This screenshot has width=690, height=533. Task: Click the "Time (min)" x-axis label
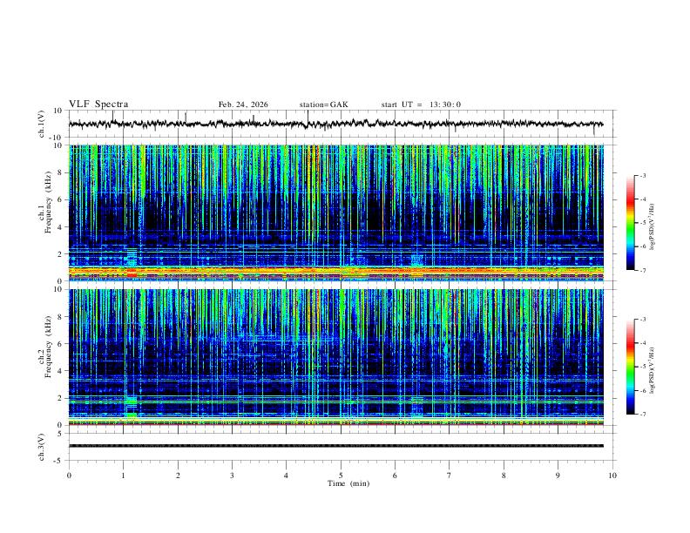pyautogui.click(x=348, y=483)
